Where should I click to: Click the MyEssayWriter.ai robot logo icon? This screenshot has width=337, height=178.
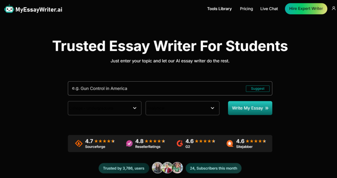(x=9, y=9)
